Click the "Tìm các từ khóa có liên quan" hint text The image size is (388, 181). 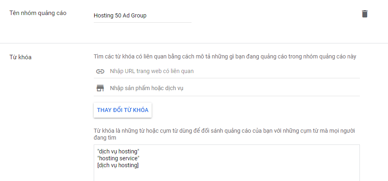(x=225, y=56)
